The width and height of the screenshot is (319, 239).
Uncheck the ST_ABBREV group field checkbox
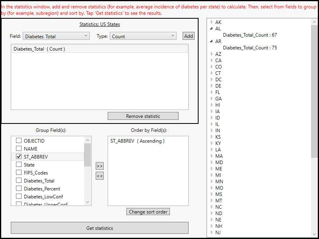tap(19, 157)
